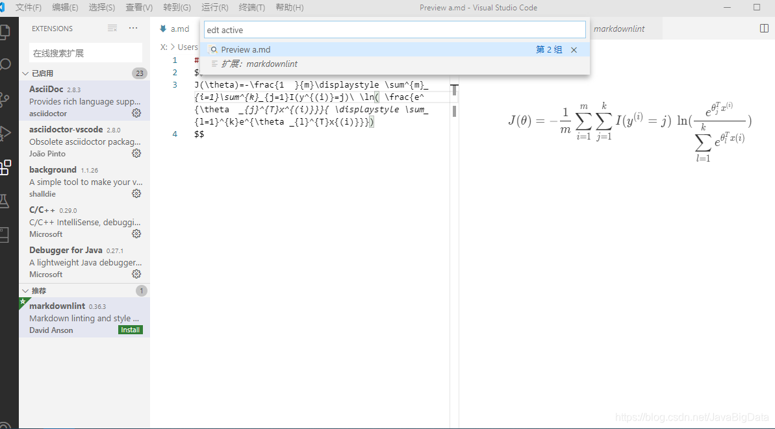This screenshot has height=429, width=775.
Task: Open background extension settings gear
Action: tap(136, 193)
